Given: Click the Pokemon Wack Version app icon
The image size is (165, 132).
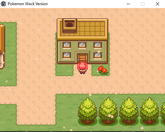Looking at the screenshot, I should click(3, 4).
